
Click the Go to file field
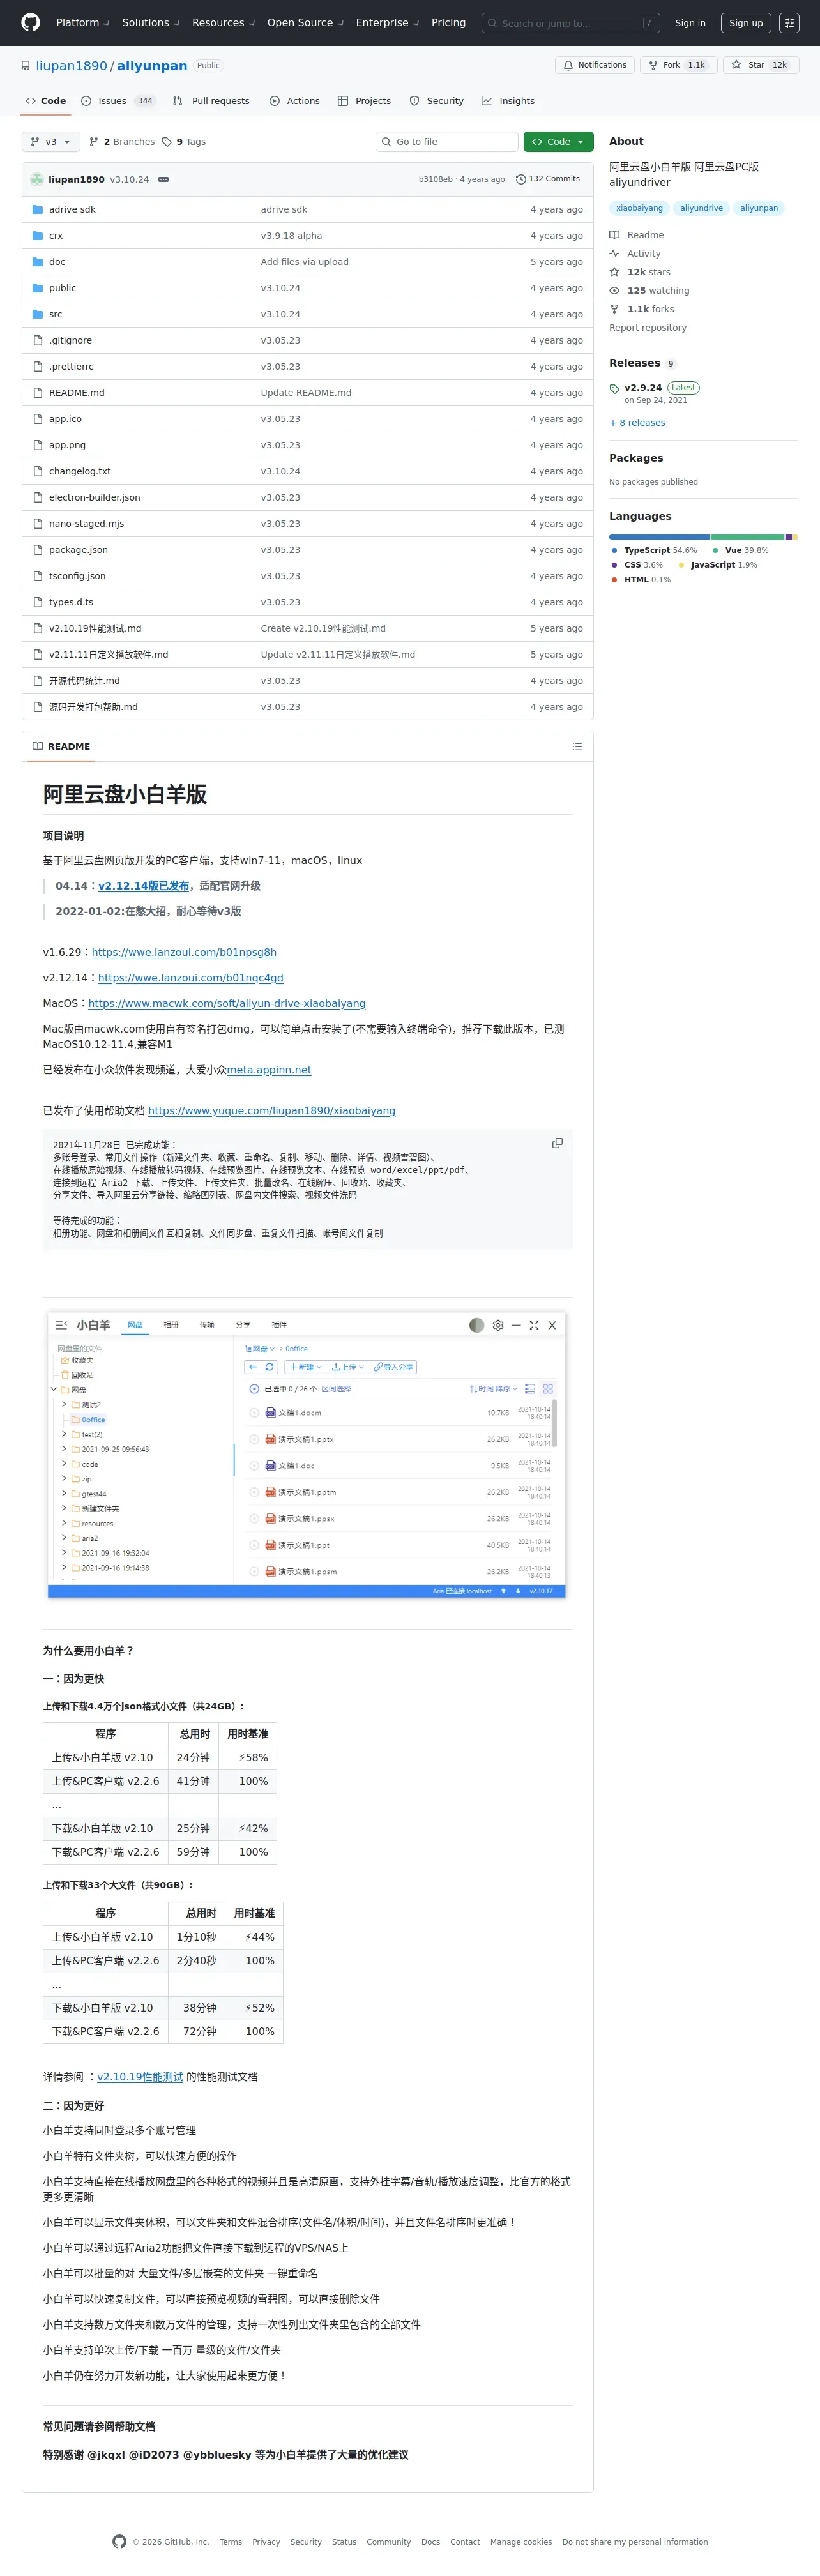(446, 142)
